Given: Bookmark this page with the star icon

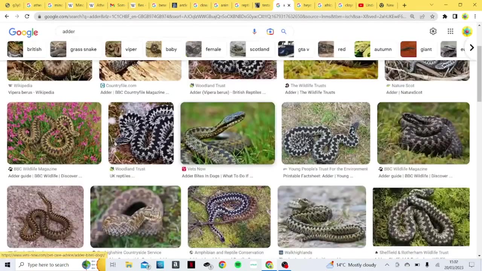Looking at the screenshot, I should pyautogui.click(x=432, y=17).
